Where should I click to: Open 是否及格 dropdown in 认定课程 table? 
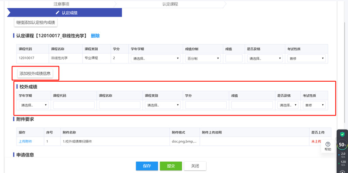coord(265,58)
